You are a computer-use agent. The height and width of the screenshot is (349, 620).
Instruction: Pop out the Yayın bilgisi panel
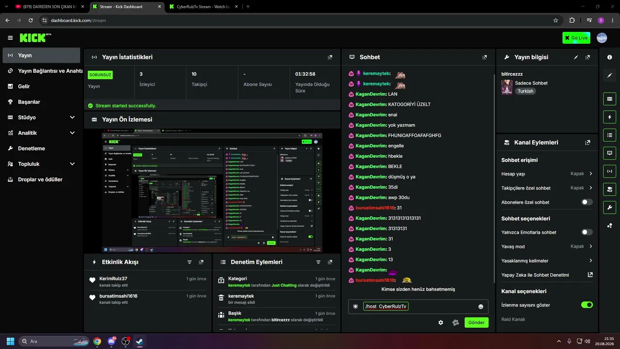588,57
